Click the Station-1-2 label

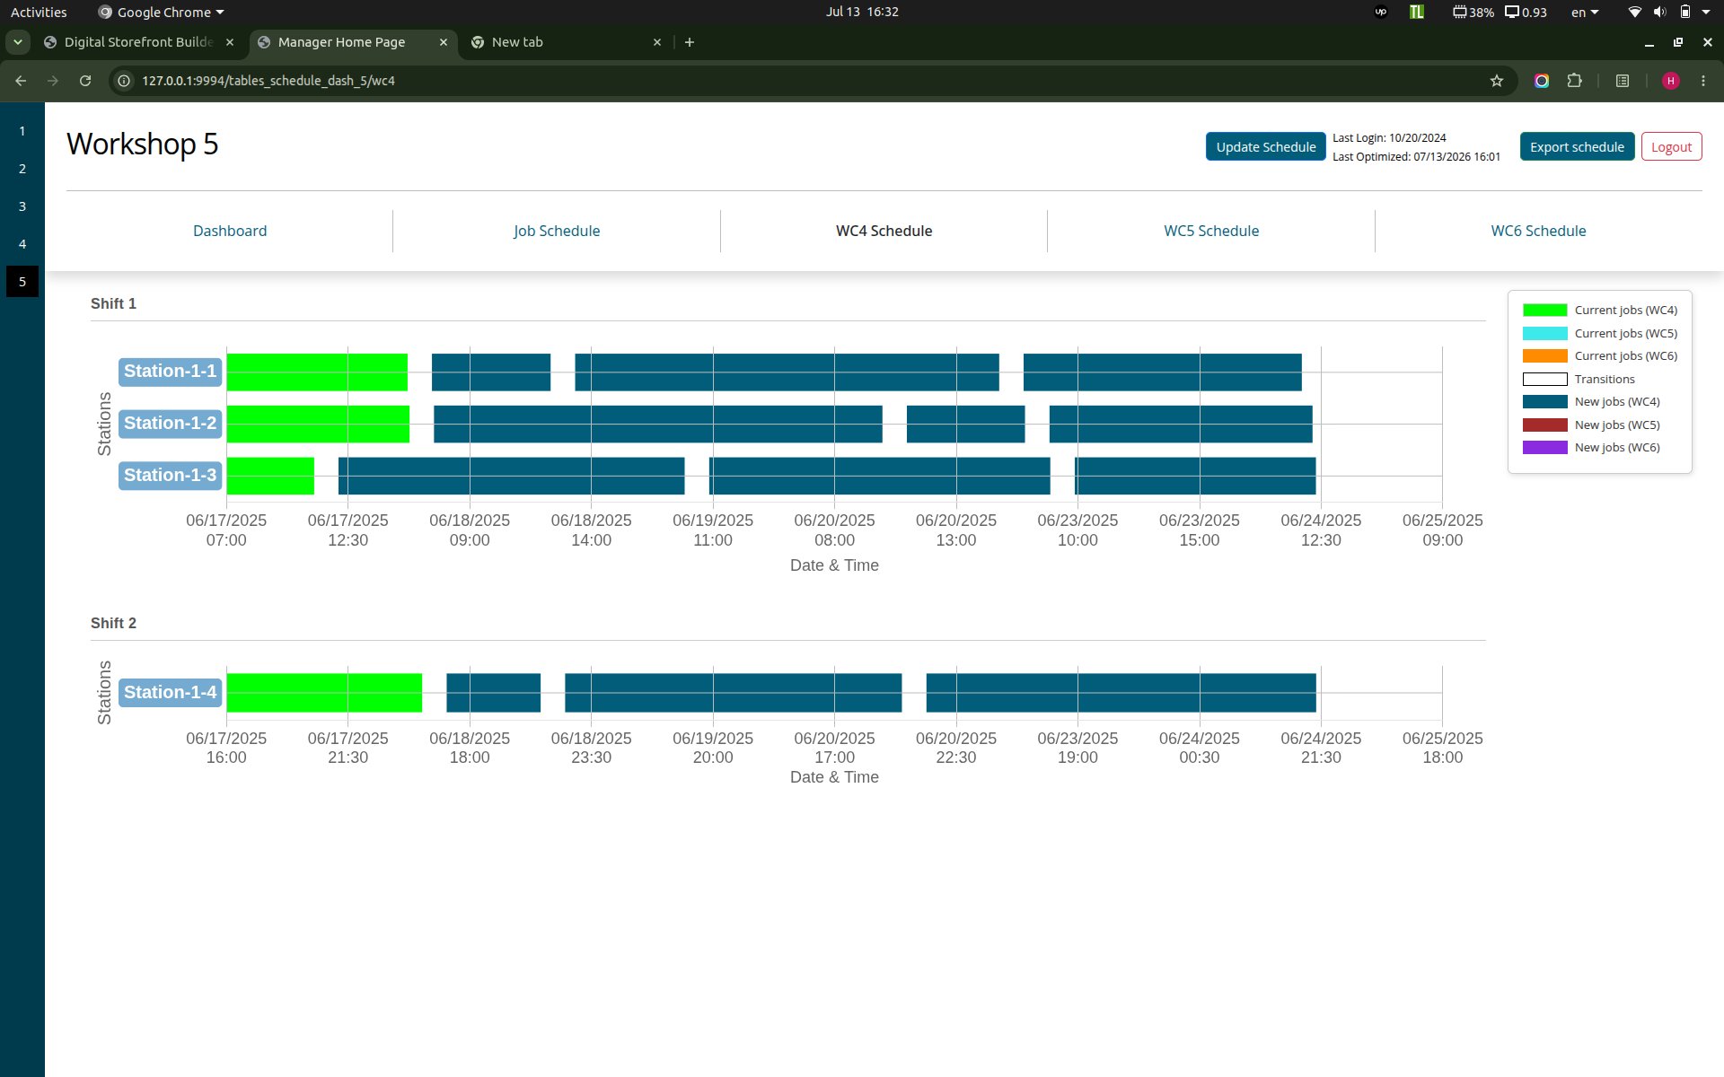170,424
